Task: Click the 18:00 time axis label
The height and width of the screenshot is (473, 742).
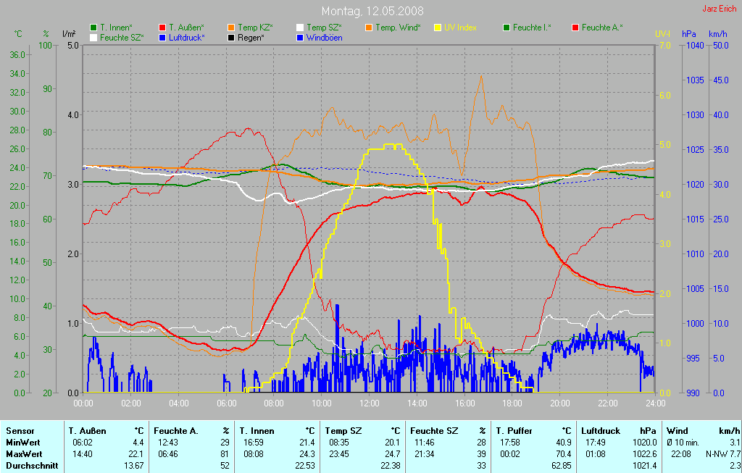Action: [512, 403]
